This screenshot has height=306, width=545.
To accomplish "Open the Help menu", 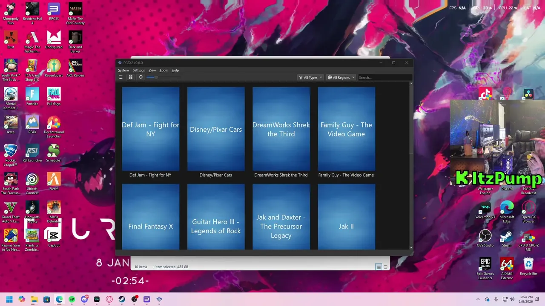I will coord(175,70).
